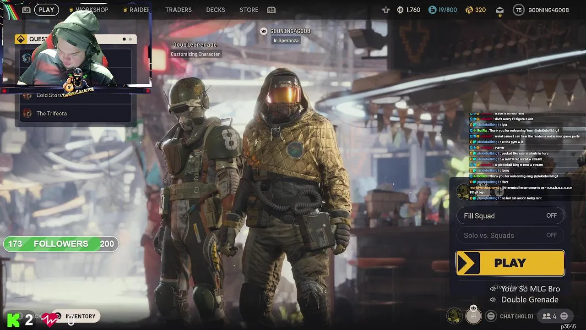Open the GOONING4GOOB profile name in top bar

(548, 10)
